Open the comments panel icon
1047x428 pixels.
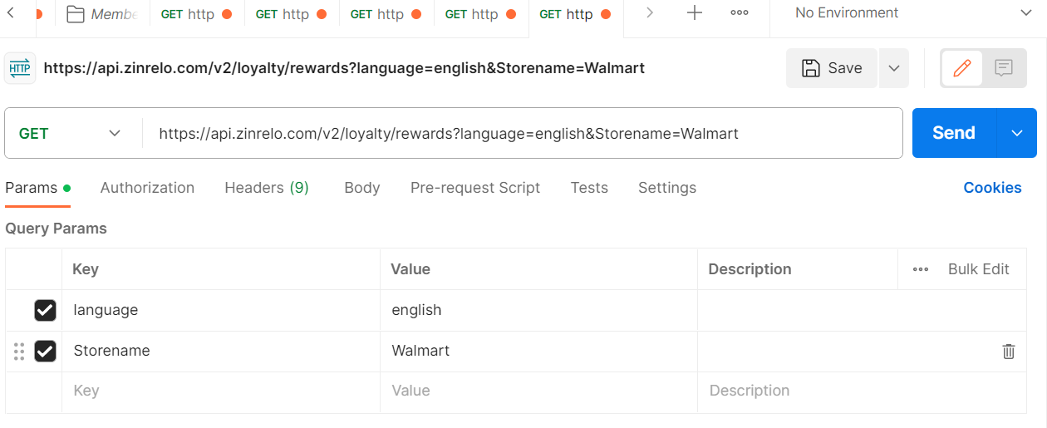click(1004, 68)
